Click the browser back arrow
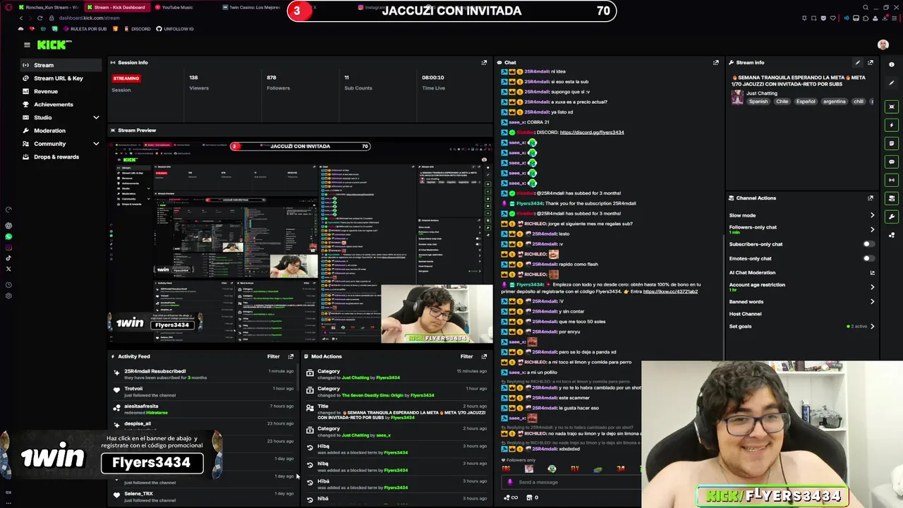 click(x=21, y=18)
